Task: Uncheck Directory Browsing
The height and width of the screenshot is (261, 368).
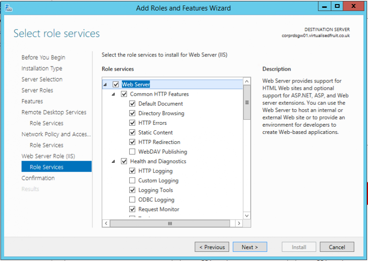Action: [132, 113]
